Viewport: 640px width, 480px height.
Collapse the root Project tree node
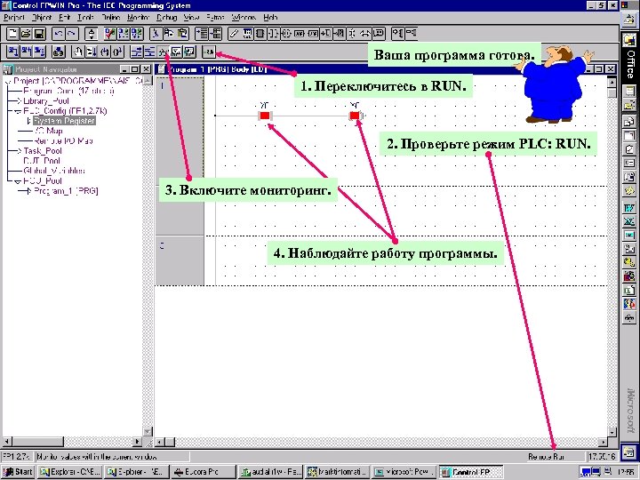pos(8,81)
